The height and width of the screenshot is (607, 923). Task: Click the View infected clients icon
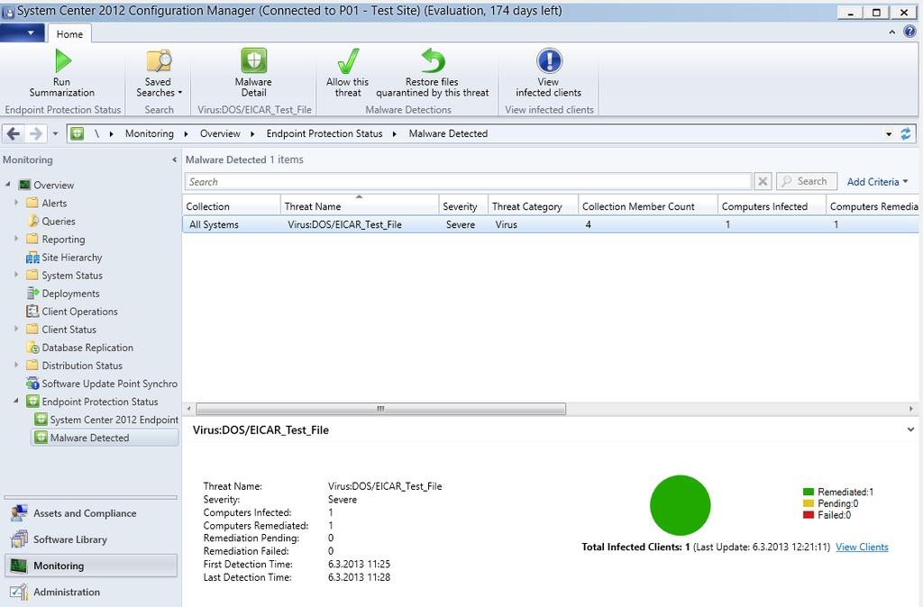tap(549, 60)
